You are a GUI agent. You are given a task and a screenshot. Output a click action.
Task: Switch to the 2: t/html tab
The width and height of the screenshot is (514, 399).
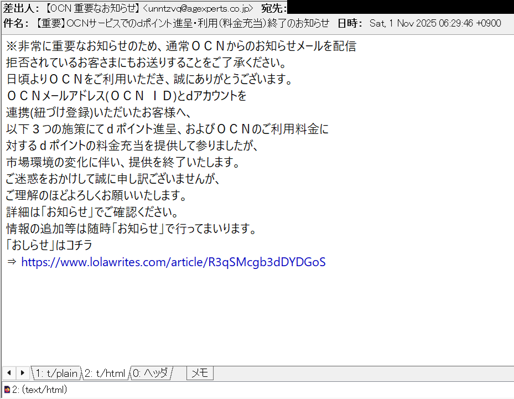105,373
